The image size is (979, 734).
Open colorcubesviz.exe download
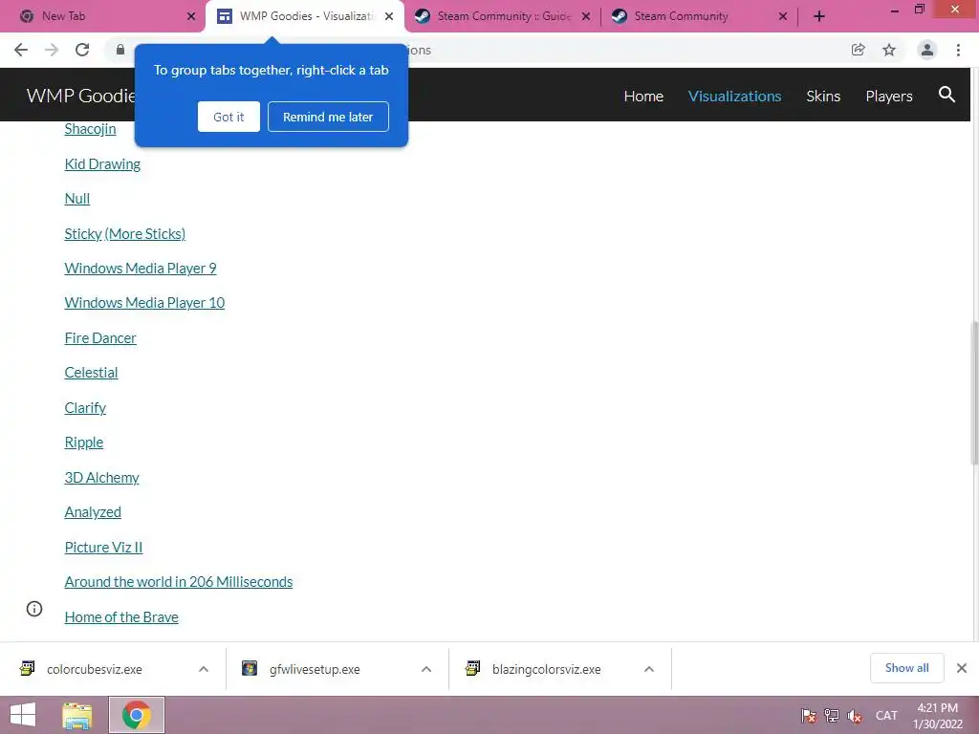94,669
